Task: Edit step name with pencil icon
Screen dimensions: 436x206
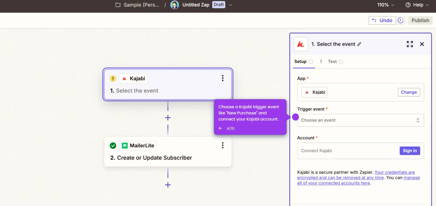Action: (x=359, y=44)
